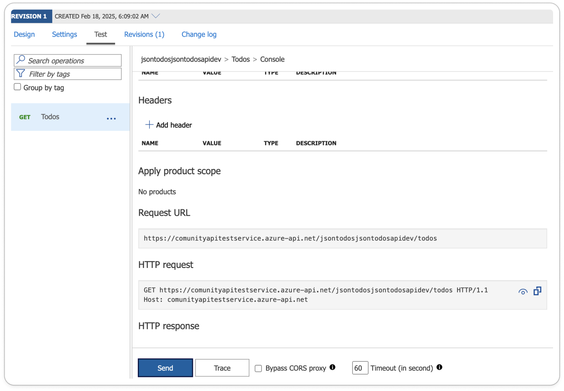The image size is (564, 391).
Task: Open the Change log tab
Action: click(199, 34)
